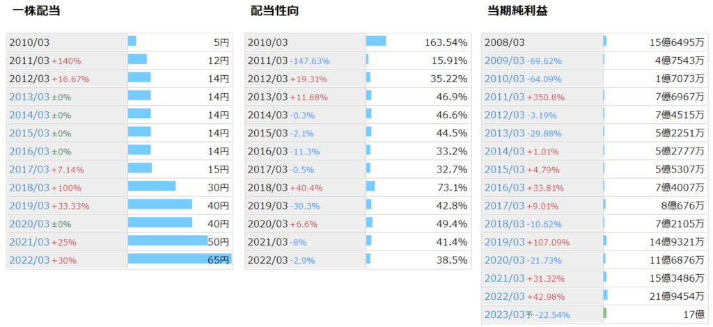The image size is (713, 327).
Task: Select the 50円 dividend value
Action: 219,243
